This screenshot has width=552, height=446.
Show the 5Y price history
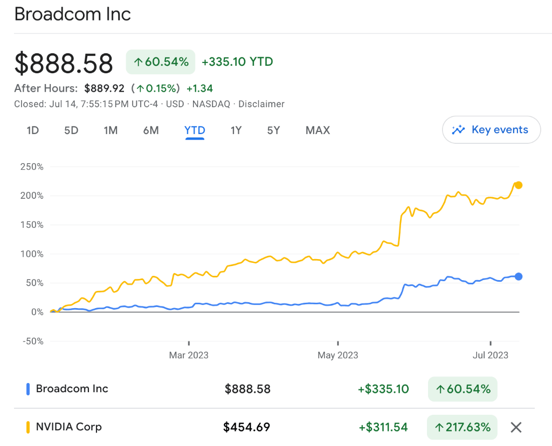274,130
